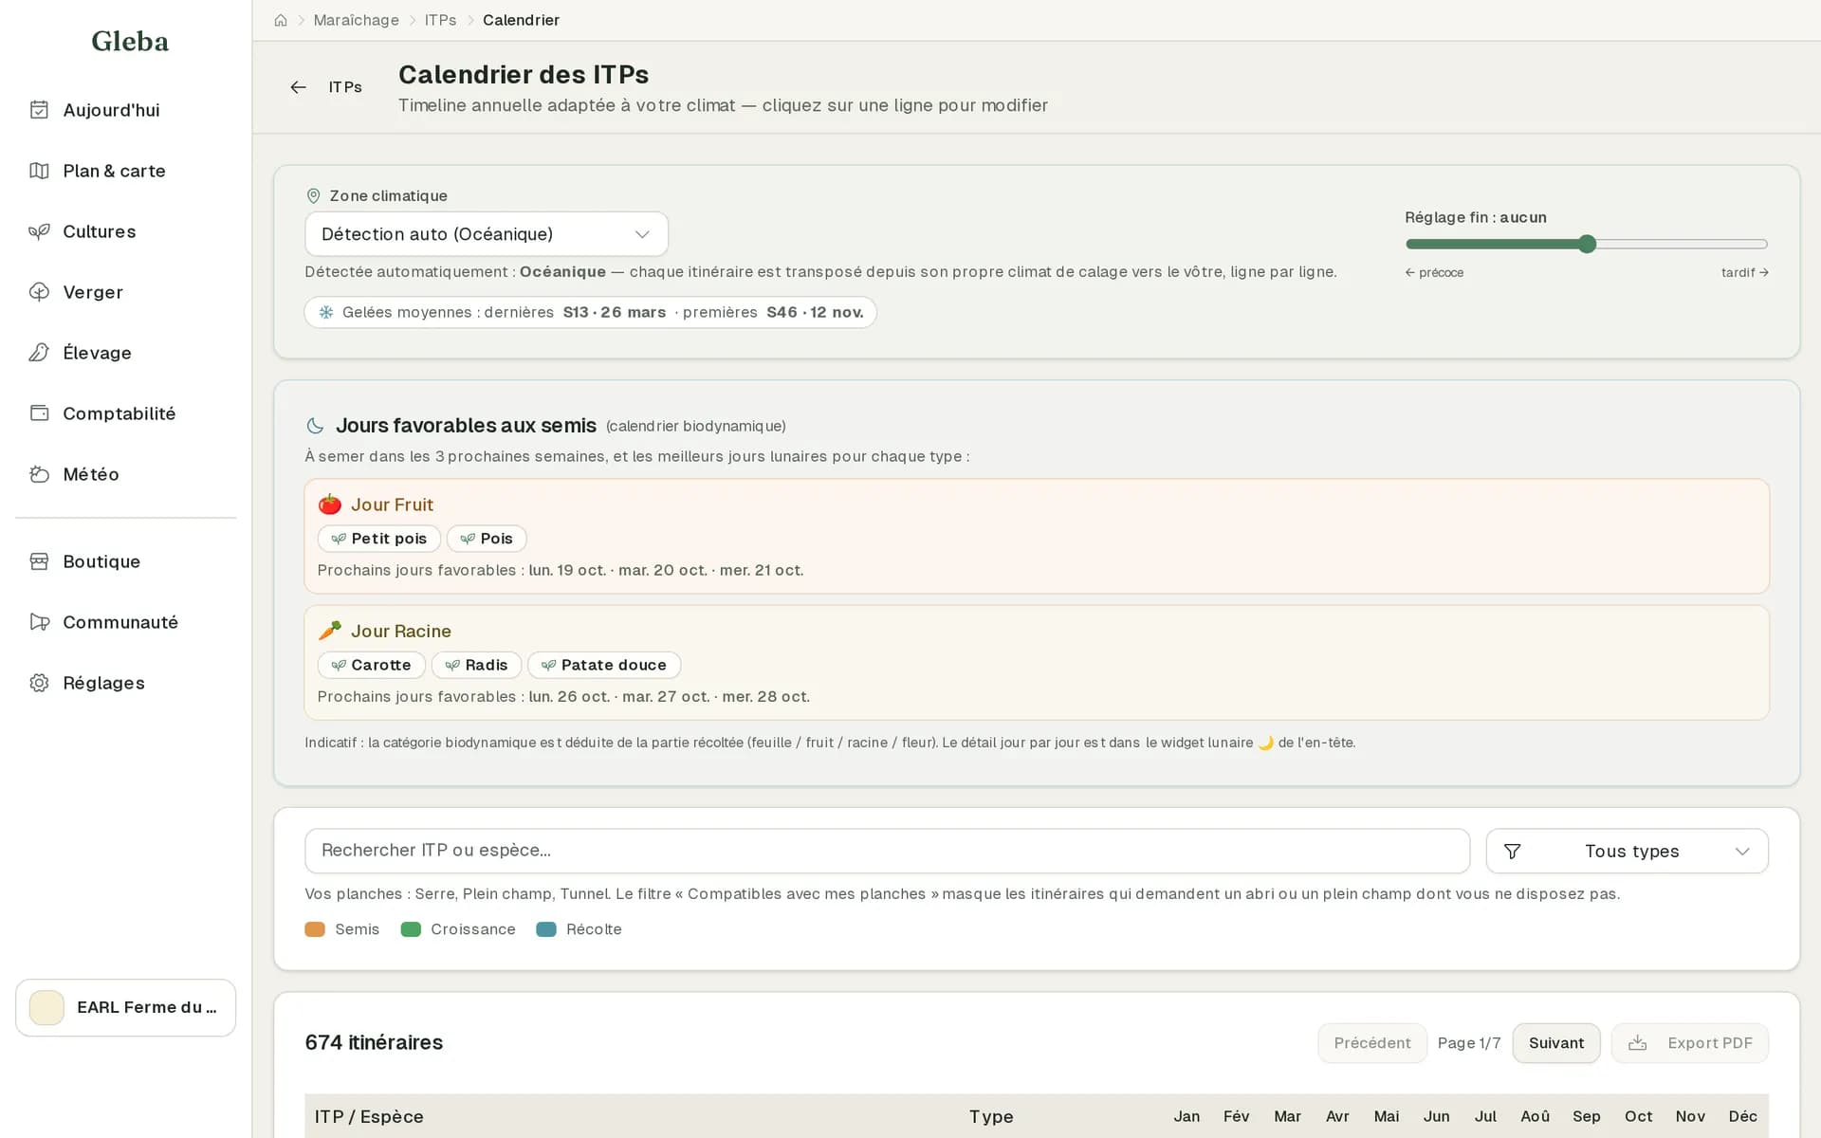Select the Petit pois chip

pos(379,539)
